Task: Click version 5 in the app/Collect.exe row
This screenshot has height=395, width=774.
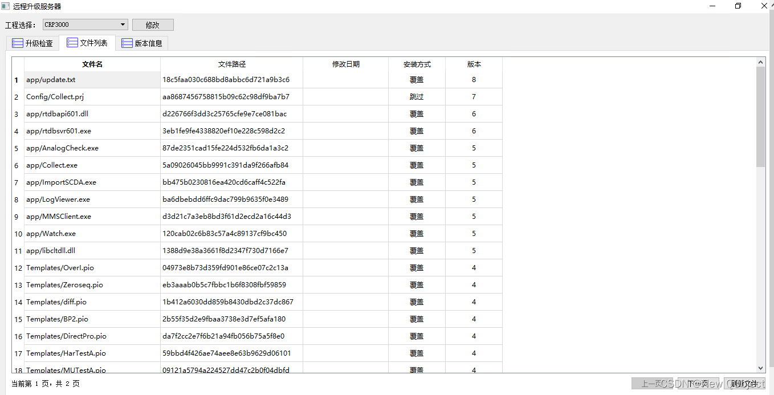Action: 474,165
